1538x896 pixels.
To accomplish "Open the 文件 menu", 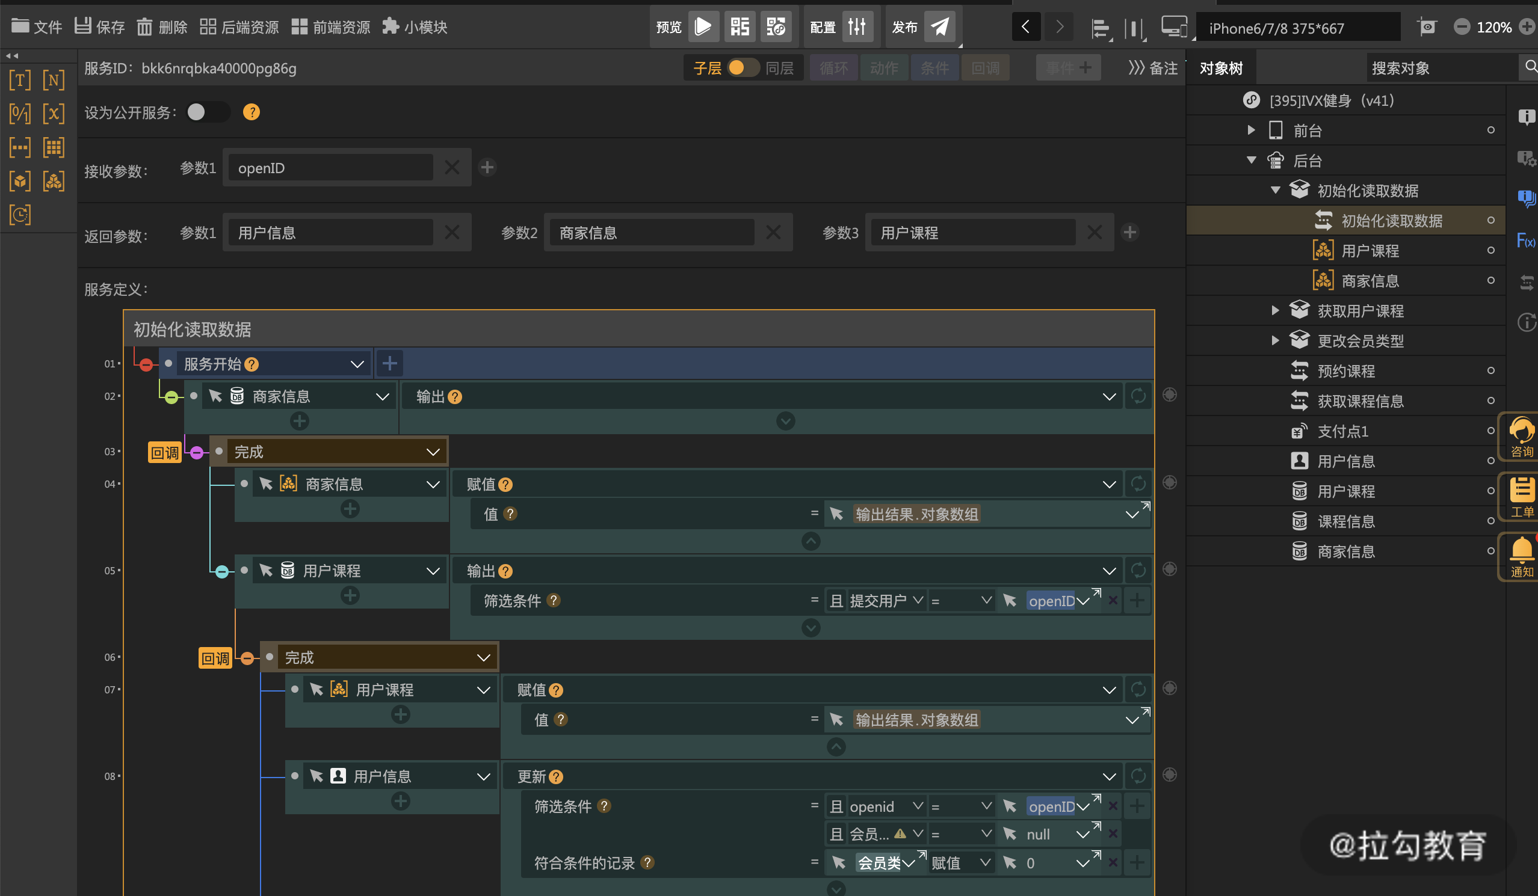I will pyautogui.click(x=37, y=27).
